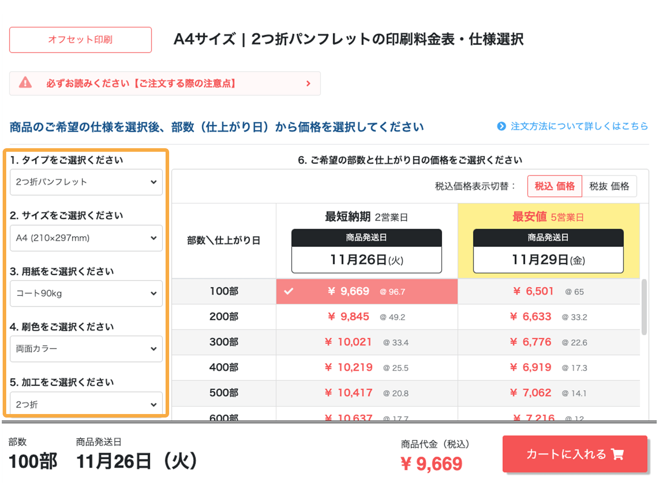Open 注文方法について詳しくはこちら link
The image size is (657, 497).
pyautogui.click(x=577, y=126)
